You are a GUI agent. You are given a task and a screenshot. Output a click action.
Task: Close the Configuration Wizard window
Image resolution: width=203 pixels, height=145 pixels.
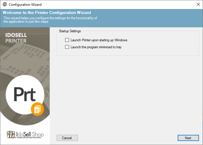[x=198, y=4]
